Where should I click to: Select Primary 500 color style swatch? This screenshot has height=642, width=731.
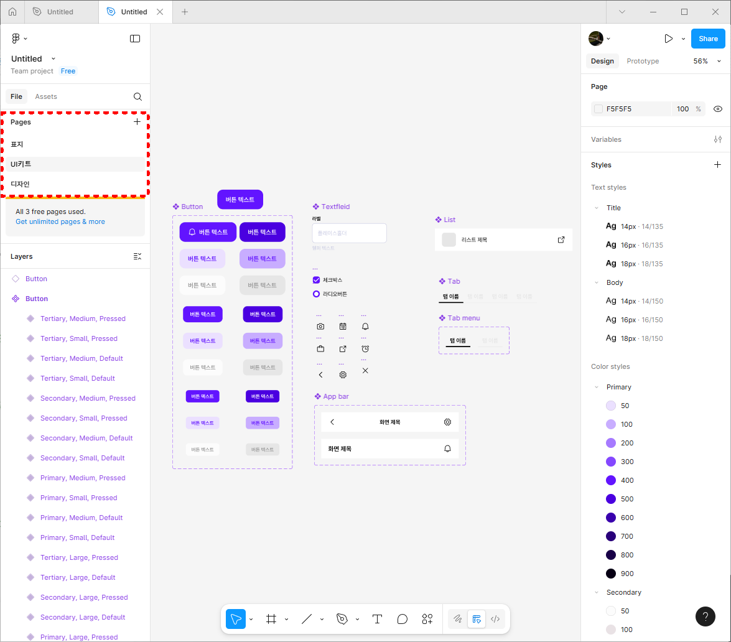click(x=611, y=499)
